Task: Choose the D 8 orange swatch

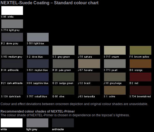Action: 140,63
